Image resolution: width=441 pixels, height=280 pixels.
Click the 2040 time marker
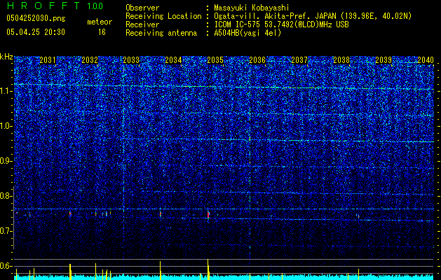pos(426,60)
